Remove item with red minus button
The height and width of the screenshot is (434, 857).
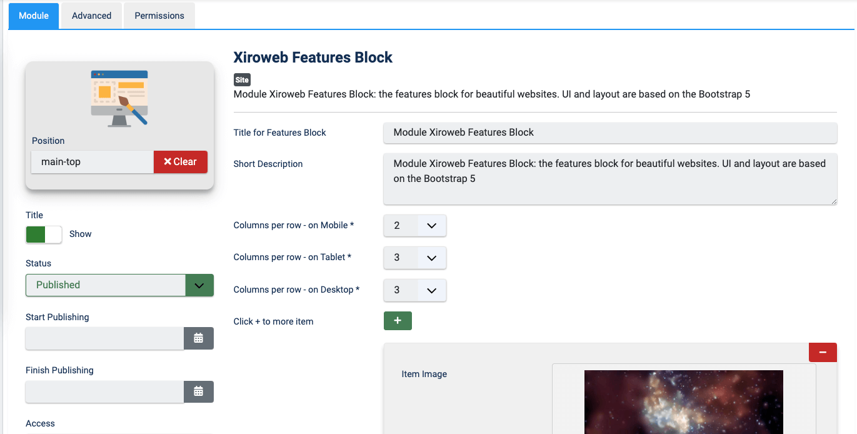(x=823, y=352)
